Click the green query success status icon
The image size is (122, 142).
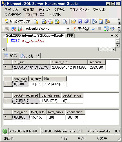(5, 131)
